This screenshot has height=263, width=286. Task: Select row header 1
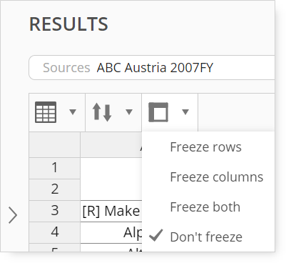[55, 168]
